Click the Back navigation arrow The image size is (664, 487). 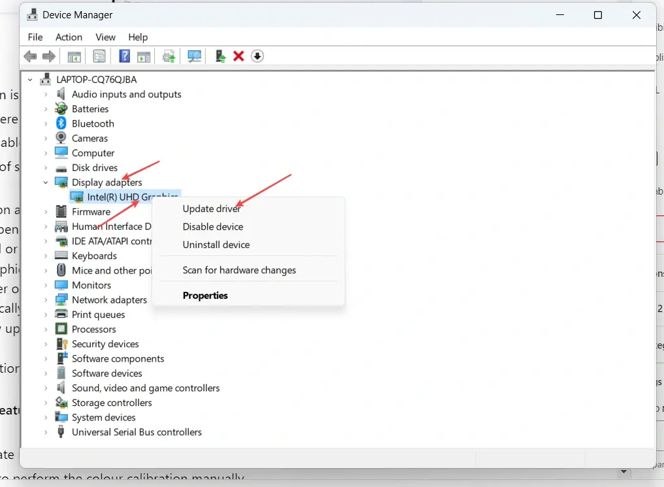click(30, 56)
